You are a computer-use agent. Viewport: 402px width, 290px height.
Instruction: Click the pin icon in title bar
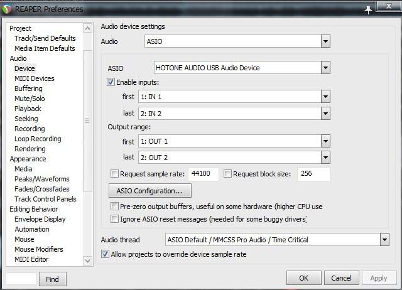pyautogui.click(x=368, y=10)
